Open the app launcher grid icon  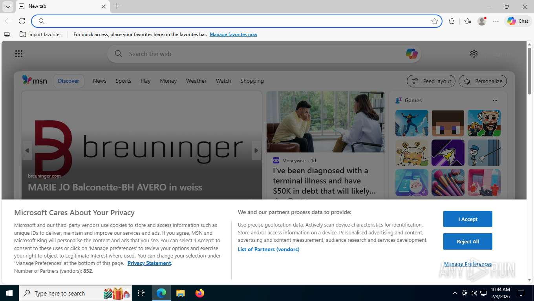19,54
